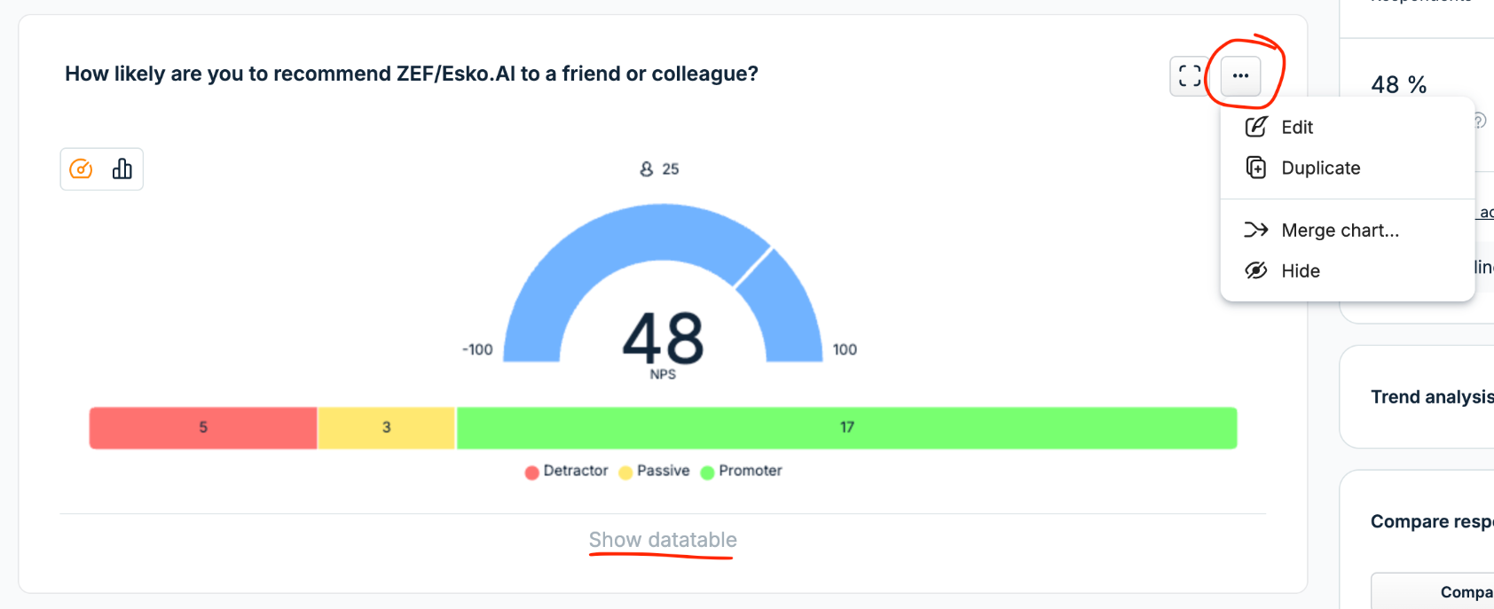Viewport: 1494px width, 609px height.
Task: Toggle the Promoter legend series
Action: click(742, 471)
